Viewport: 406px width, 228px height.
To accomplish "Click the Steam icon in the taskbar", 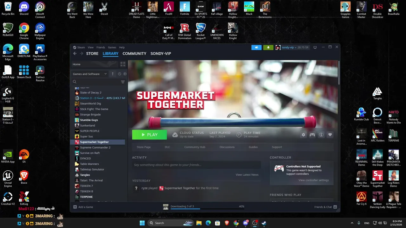I will pos(264,223).
